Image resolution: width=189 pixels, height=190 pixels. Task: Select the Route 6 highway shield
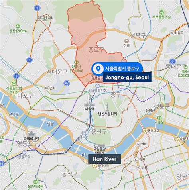(x=173, y=61)
